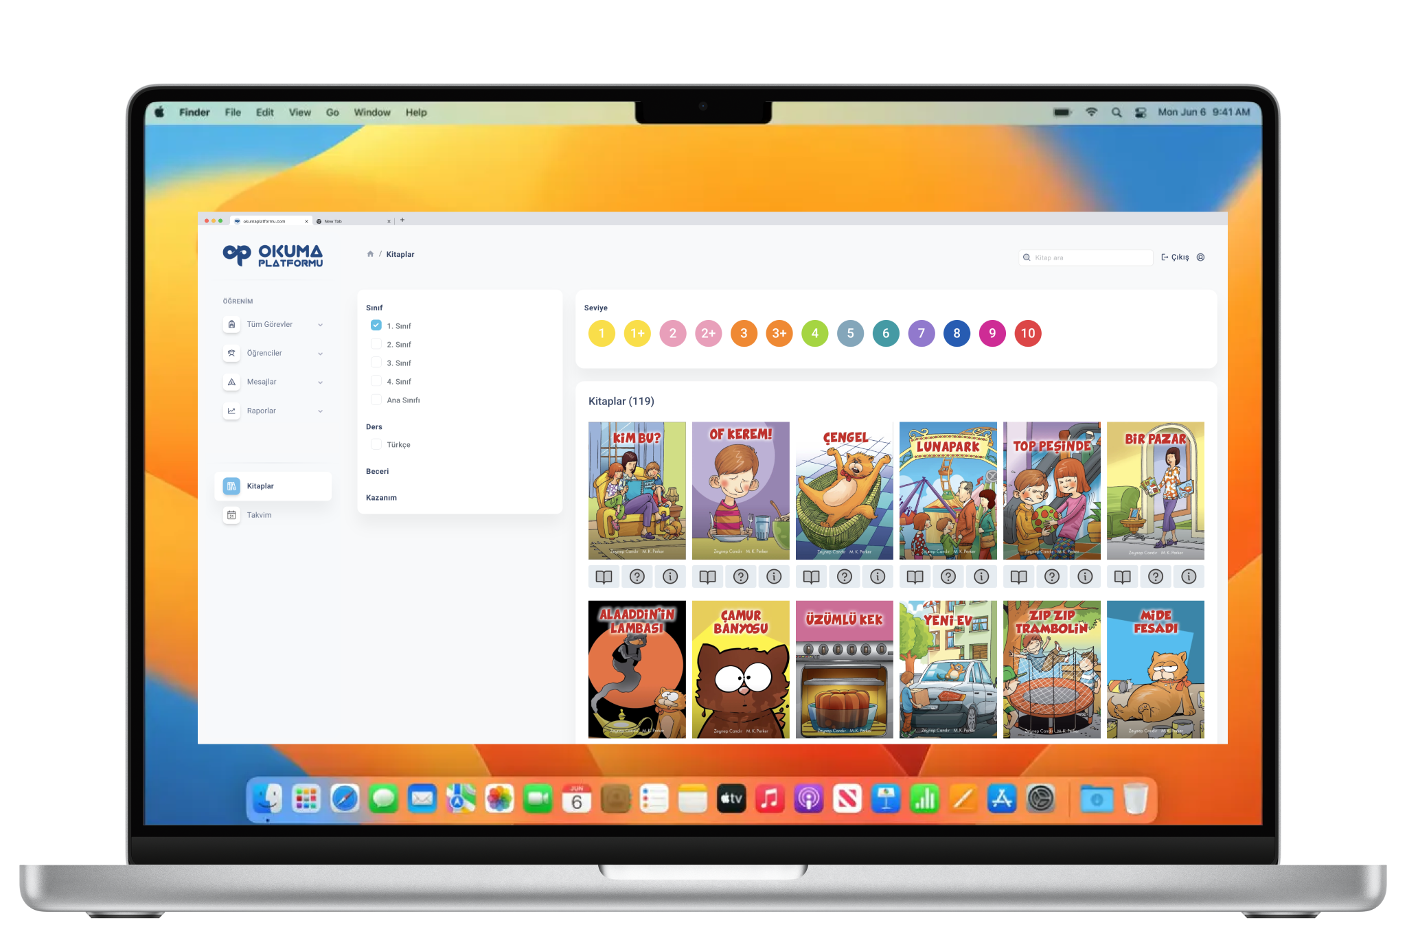1407x927 pixels.
Task: Go to home via breadcrumb house icon
Action: (370, 254)
